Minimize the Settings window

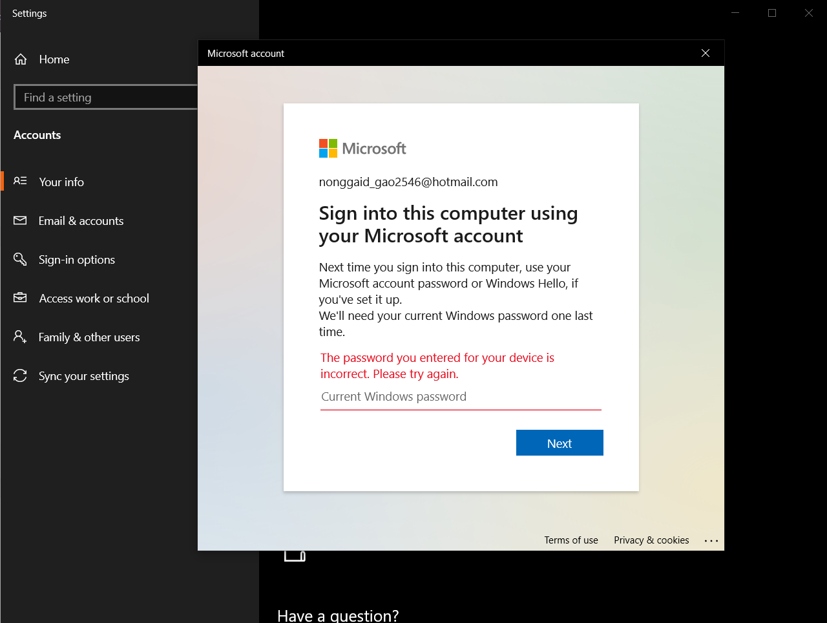tap(735, 13)
